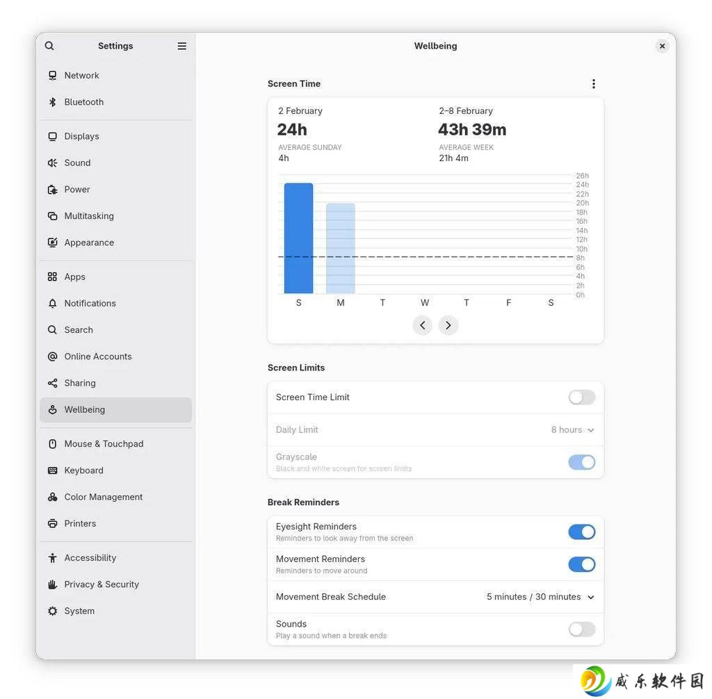Click the Apps grid icon

coord(53,277)
